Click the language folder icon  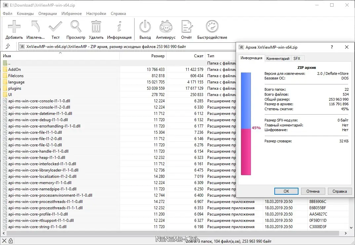[5, 82]
